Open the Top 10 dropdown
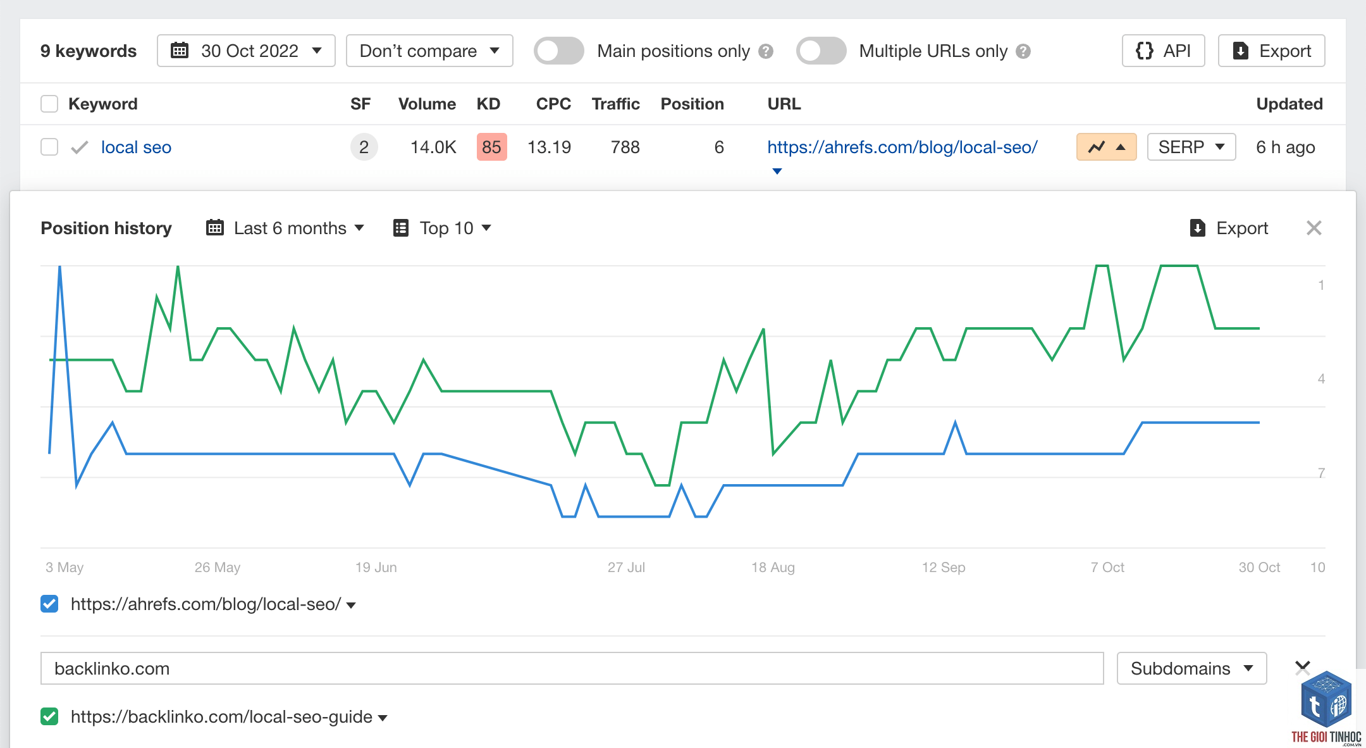Image resolution: width=1366 pixels, height=748 pixels. (x=442, y=228)
